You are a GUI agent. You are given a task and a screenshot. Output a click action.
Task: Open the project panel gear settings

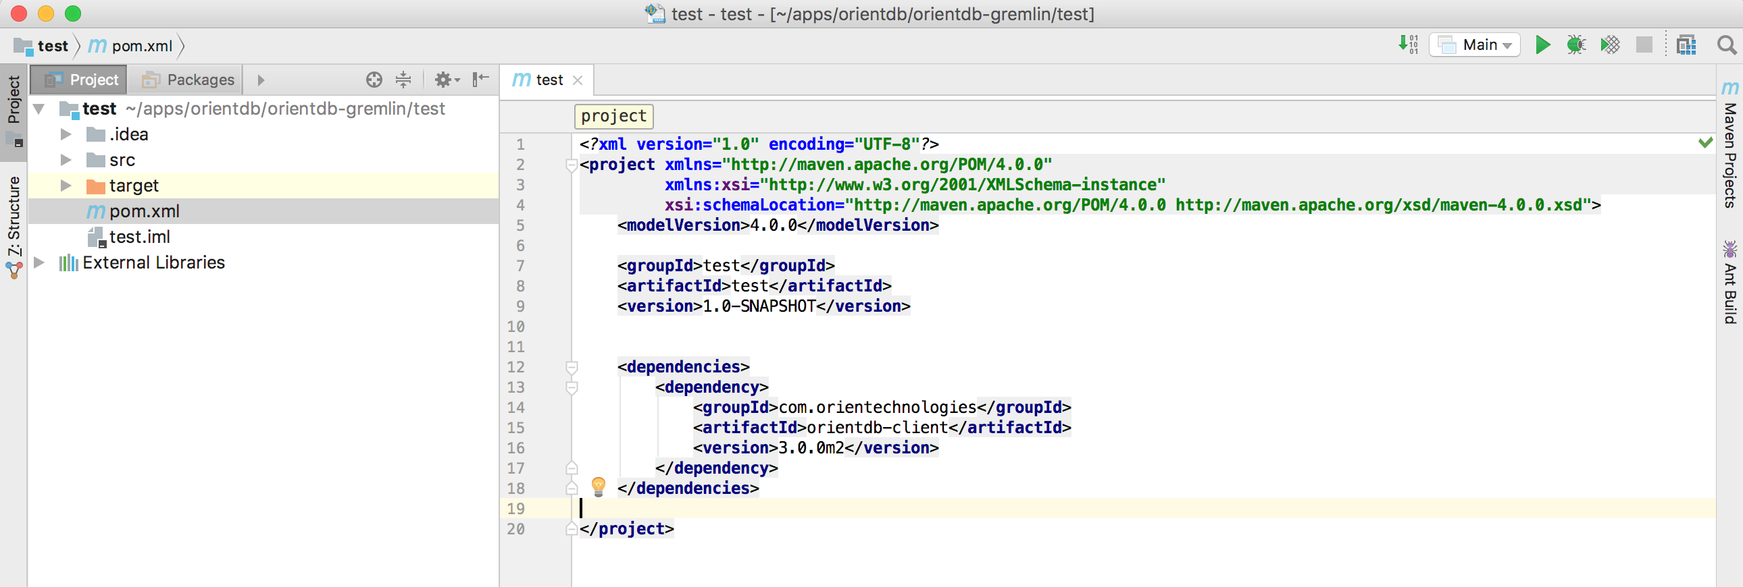click(446, 80)
